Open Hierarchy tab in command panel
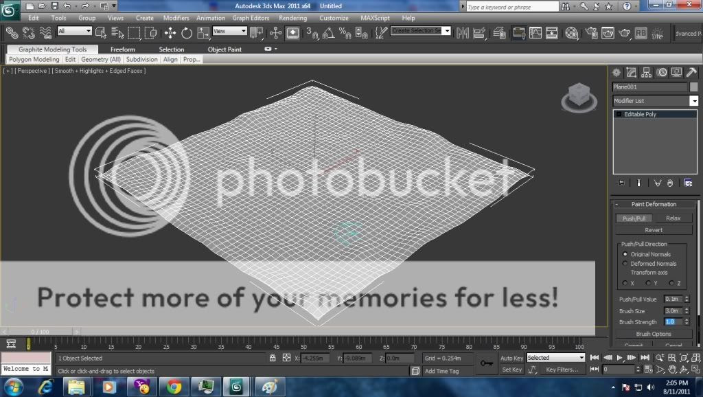Image resolution: width=703 pixels, height=397 pixels. [x=646, y=72]
